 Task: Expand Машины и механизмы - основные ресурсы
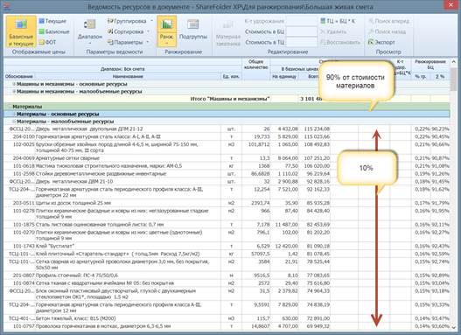click(14, 84)
